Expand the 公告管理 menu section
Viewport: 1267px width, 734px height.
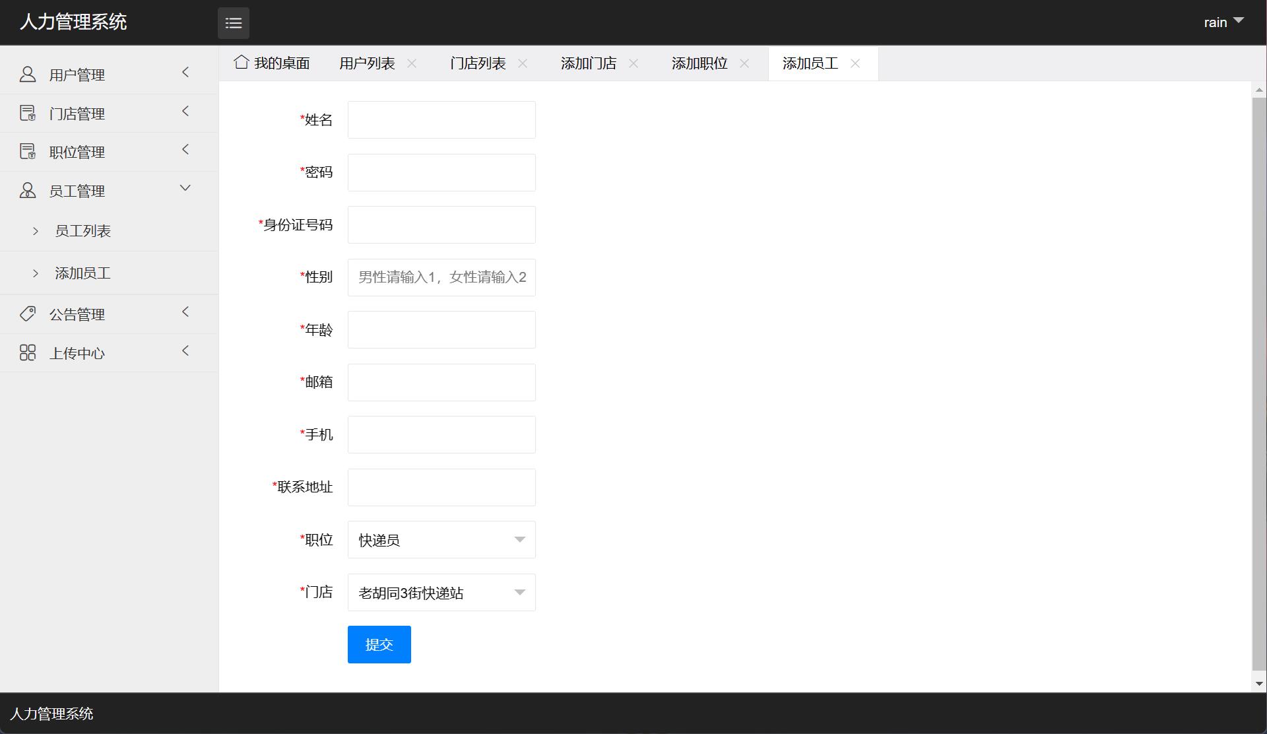point(185,312)
